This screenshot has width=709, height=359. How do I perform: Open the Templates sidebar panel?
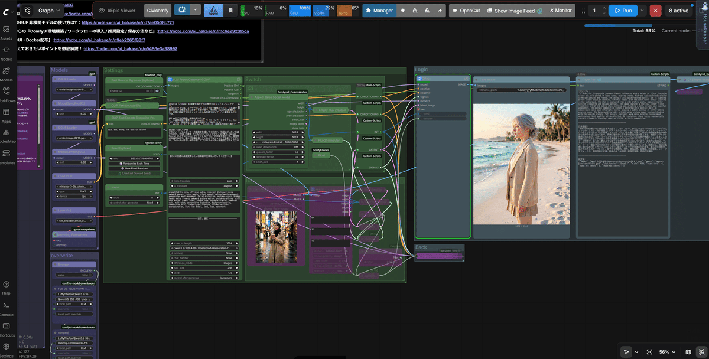[6, 157]
